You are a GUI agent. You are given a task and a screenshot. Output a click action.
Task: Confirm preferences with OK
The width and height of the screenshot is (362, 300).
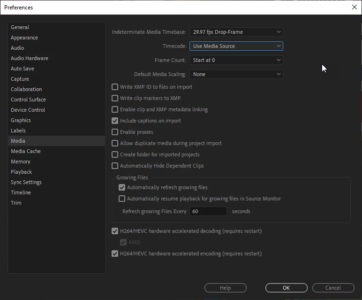(x=287, y=288)
